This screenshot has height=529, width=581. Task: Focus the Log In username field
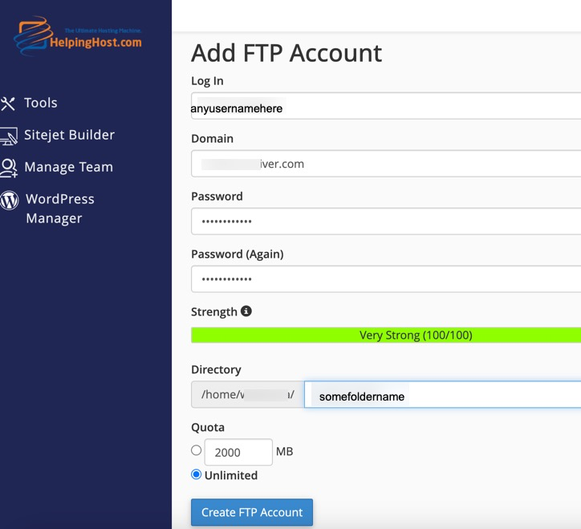pyautogui.click(x=386, y=106)
